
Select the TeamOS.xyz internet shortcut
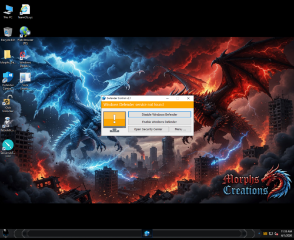tap(25, 12)
